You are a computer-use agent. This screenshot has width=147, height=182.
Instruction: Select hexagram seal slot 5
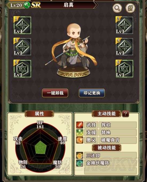22,69
